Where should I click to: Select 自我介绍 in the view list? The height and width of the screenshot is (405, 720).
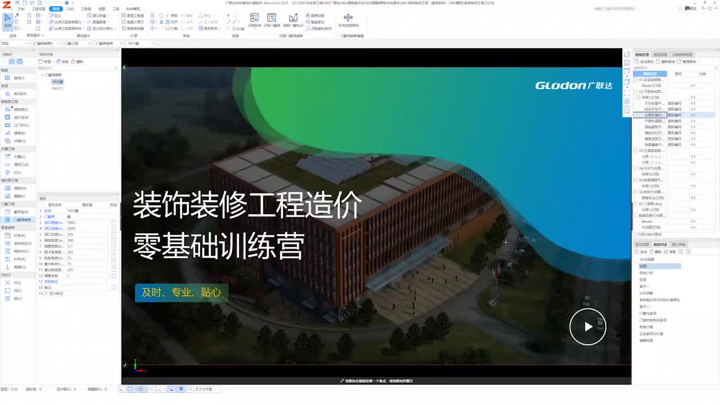point(646,273)
